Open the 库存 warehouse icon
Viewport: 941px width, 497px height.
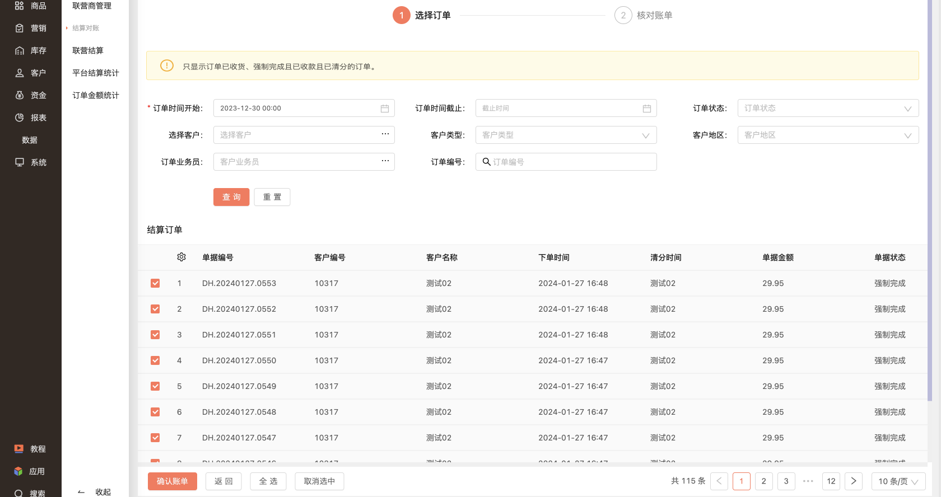tap(20, 50)
